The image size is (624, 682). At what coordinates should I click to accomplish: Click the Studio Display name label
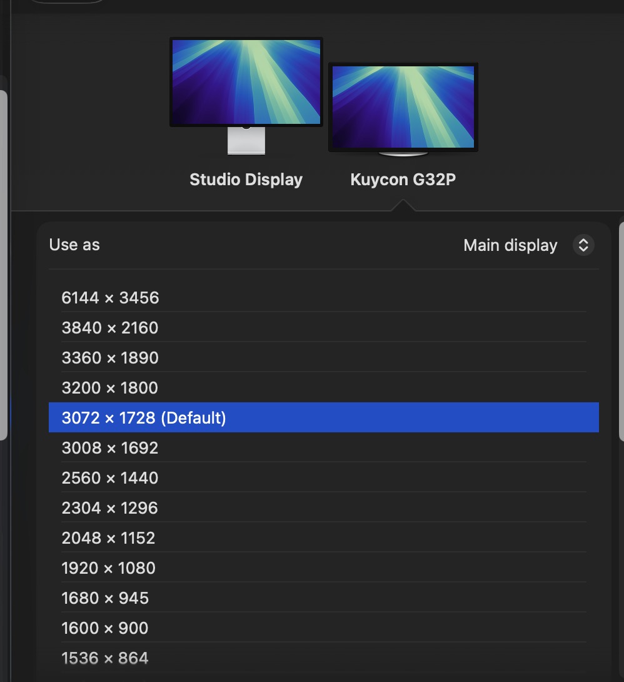(x=246, y=179)
